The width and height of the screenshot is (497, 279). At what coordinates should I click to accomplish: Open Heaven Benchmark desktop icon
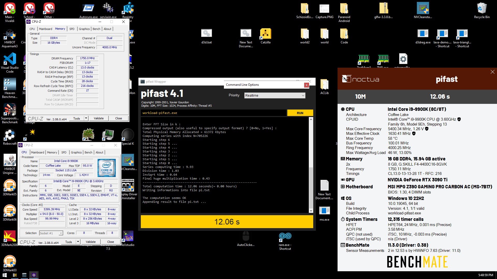[x=10, y=88]
